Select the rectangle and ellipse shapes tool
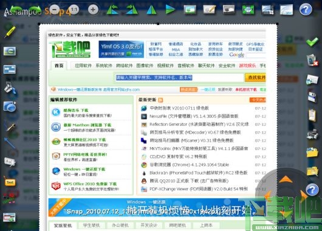Screen dimensions: 322x231 [x=10, y=106]
